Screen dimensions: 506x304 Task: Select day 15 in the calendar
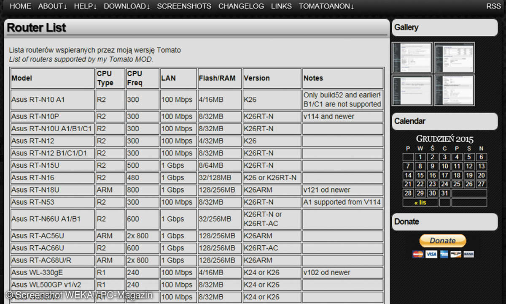pos(420,175)
